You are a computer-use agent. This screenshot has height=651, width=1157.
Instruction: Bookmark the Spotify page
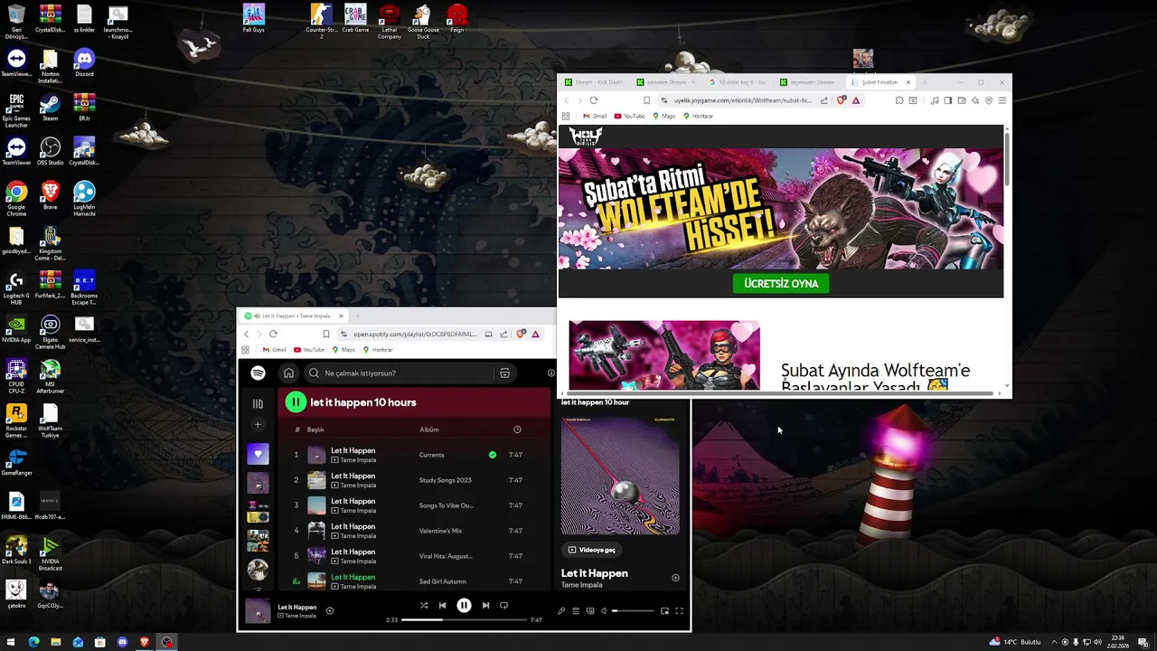326,334
